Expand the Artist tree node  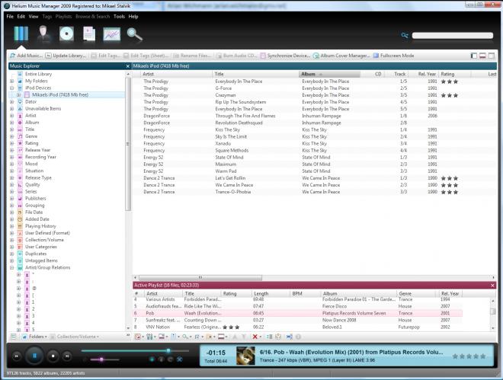pyautogui.click(x=12, y=116)
